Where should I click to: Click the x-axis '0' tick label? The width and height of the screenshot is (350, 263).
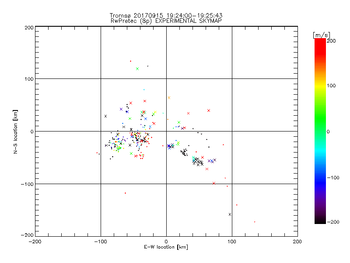pos(166,242)
